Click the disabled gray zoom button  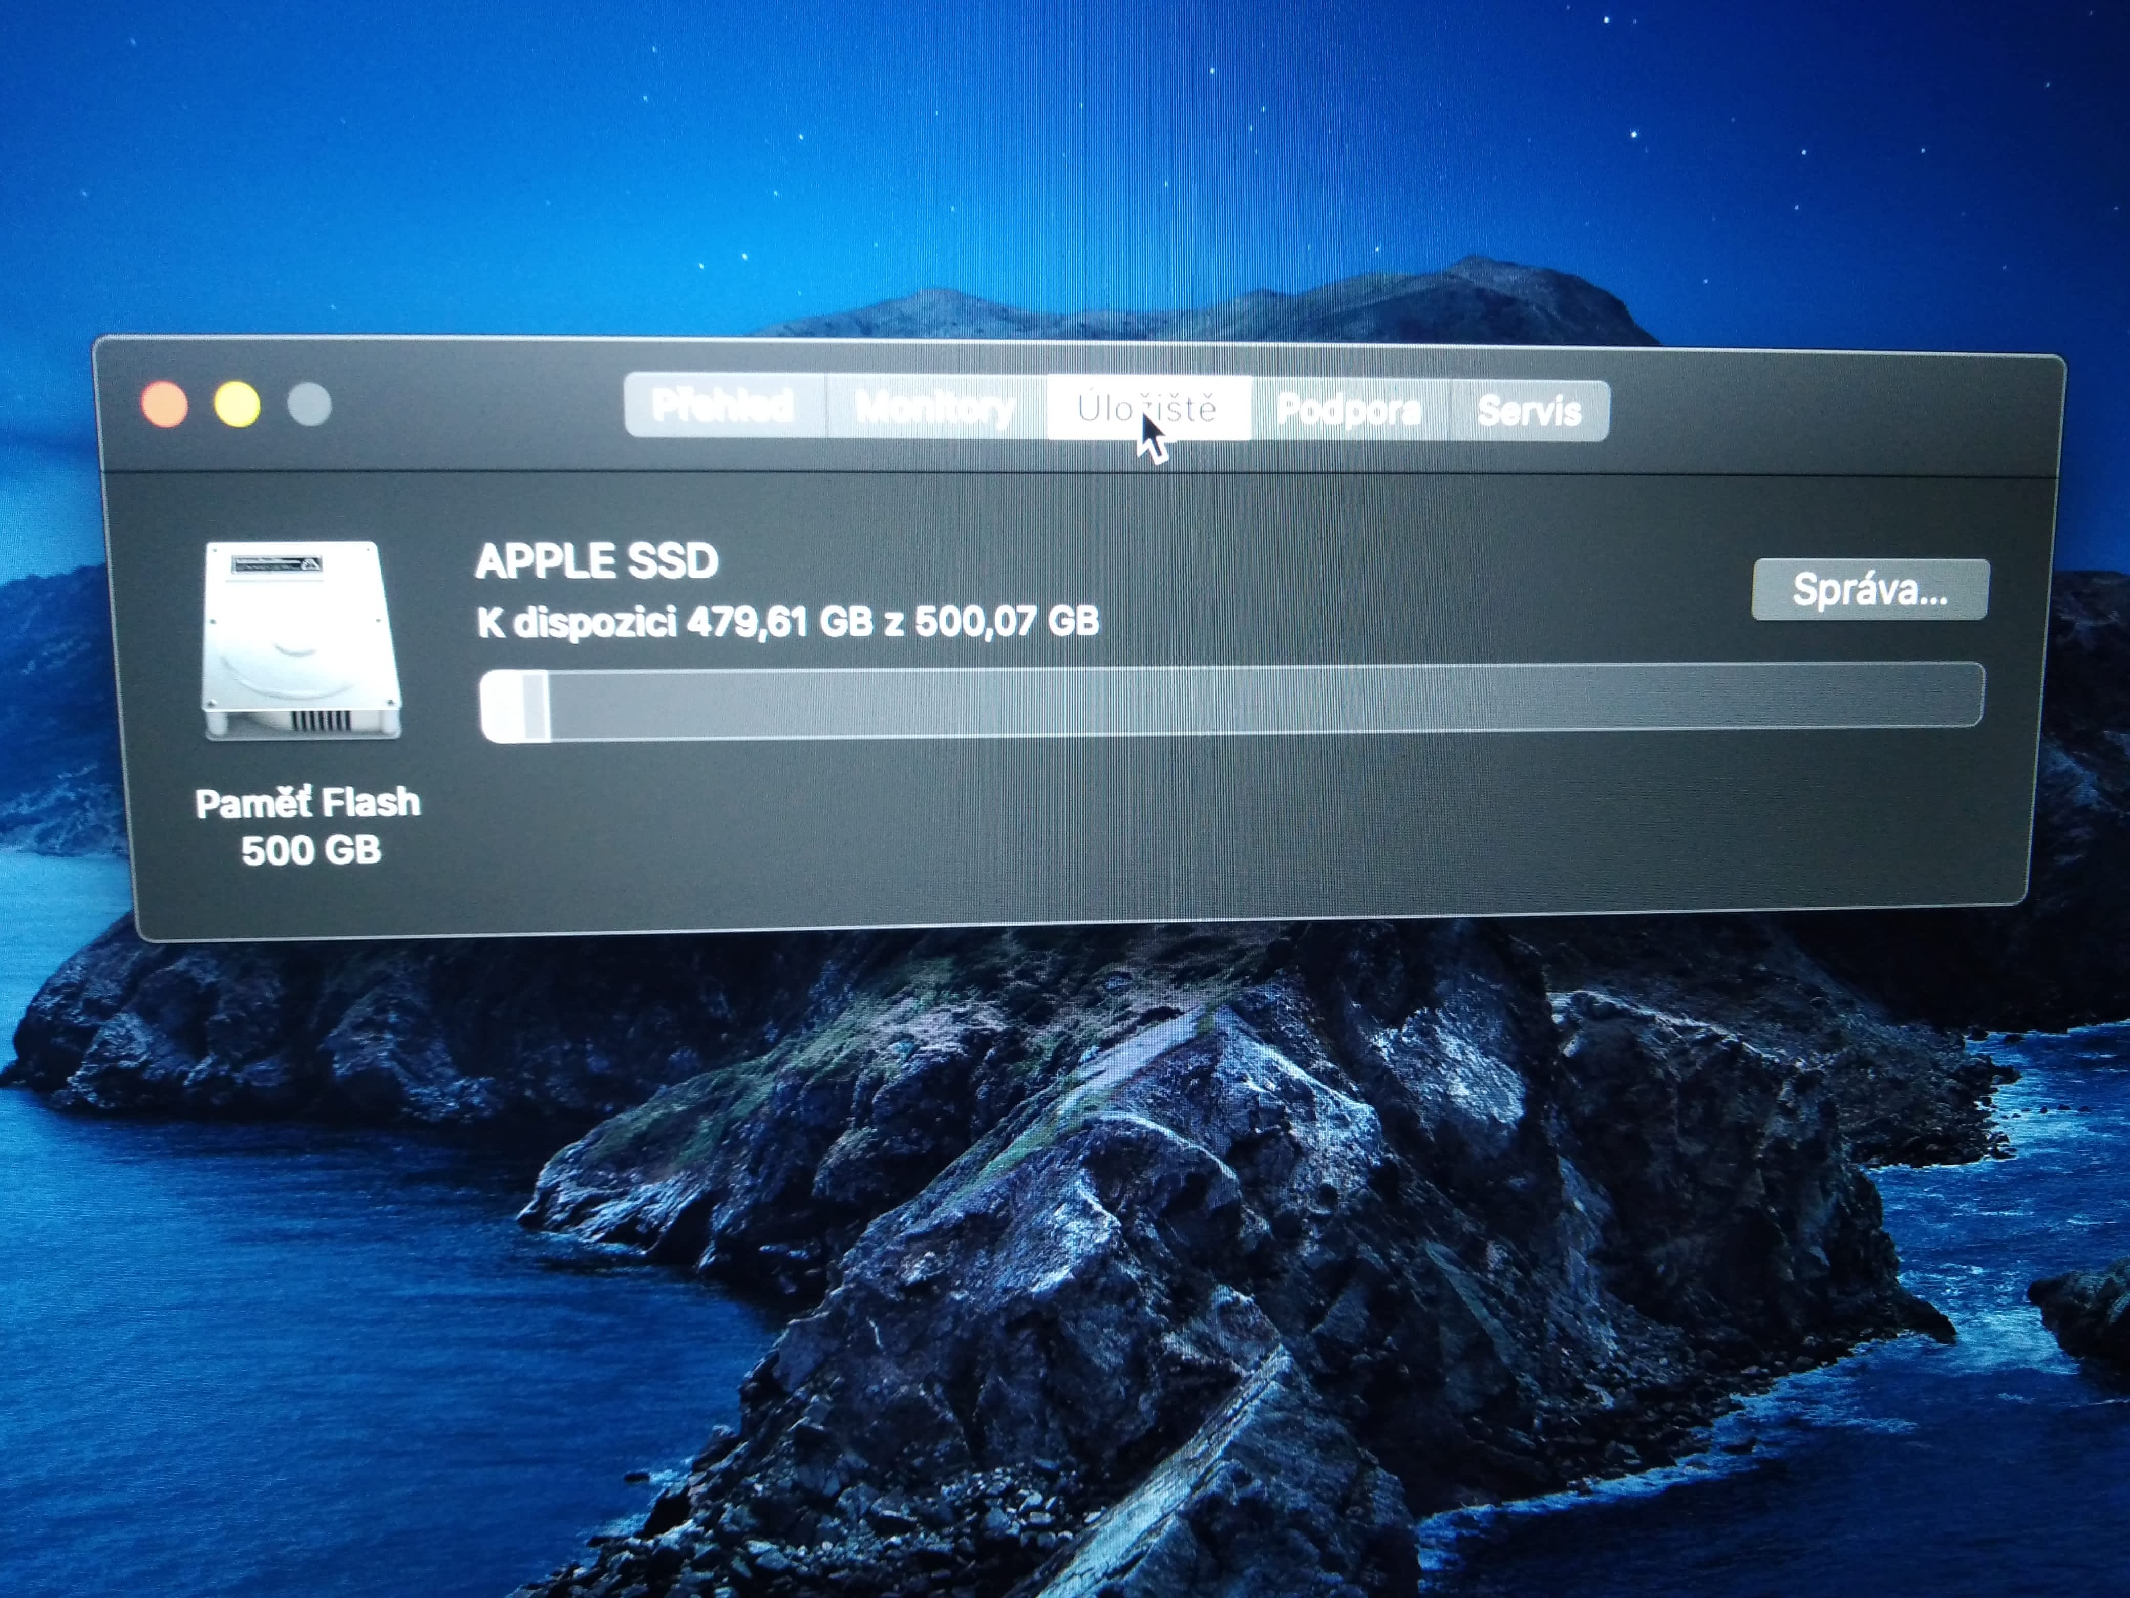point(310,405)
